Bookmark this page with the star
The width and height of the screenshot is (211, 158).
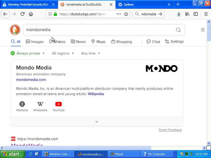(126, 14)
